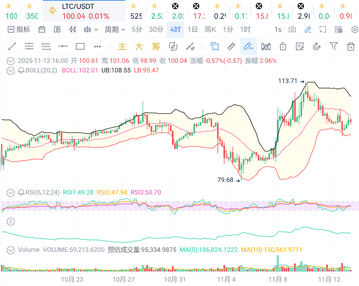Open the 周期 period dropdown

[x=115, y=29]
